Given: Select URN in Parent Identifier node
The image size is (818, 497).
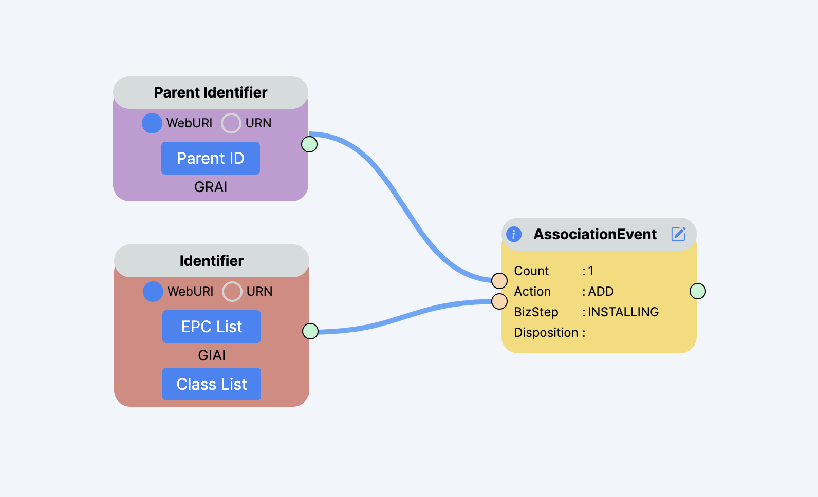Looking at the screenshot, I should click(231, 123).
